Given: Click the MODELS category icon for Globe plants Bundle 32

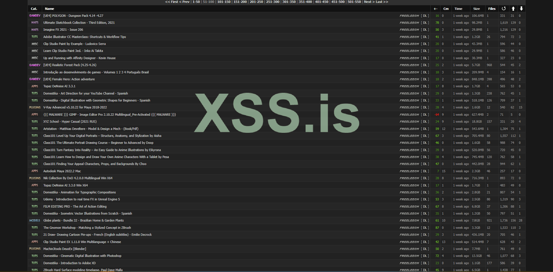Looking at the screenshot, I should 35,220.
